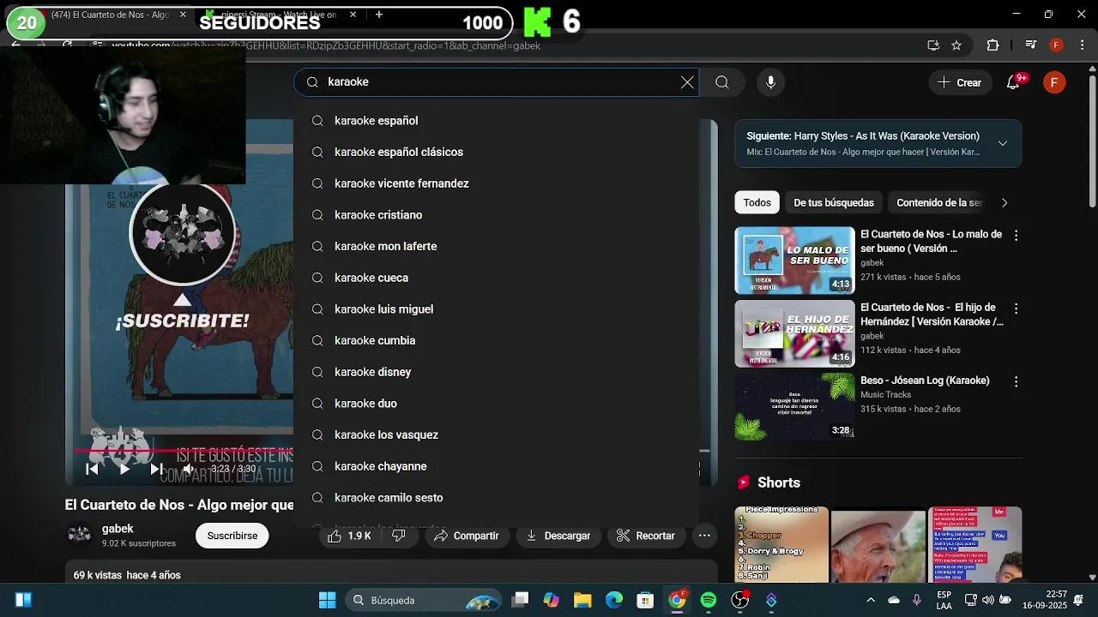This screenshot has height=617, width=1098.
Task: Click the taskbar Búsqueda box
Action: pyautogui.click(x=425, y=600)
